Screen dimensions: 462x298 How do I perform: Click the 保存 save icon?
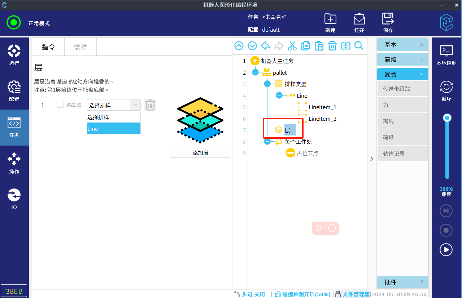pyautogui.click(x=388, y=22)
